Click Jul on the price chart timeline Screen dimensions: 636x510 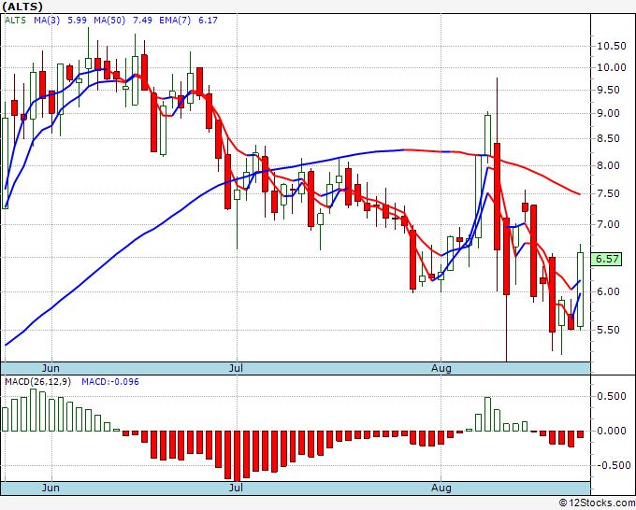point(236,368)
